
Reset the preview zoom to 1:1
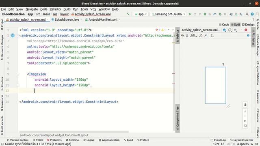click(245, 121)
